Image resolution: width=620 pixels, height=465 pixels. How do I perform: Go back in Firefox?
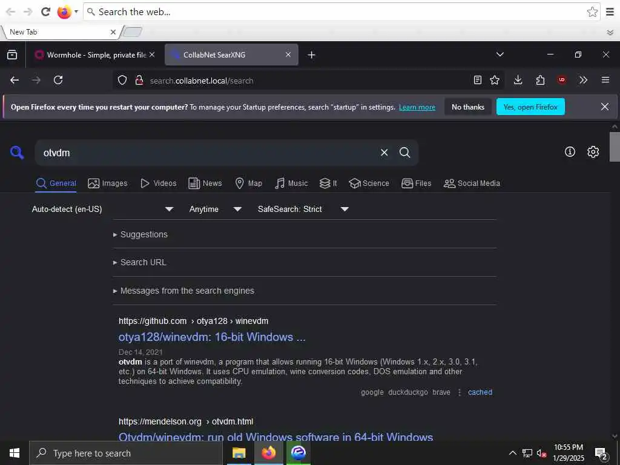tap(15, 81)
